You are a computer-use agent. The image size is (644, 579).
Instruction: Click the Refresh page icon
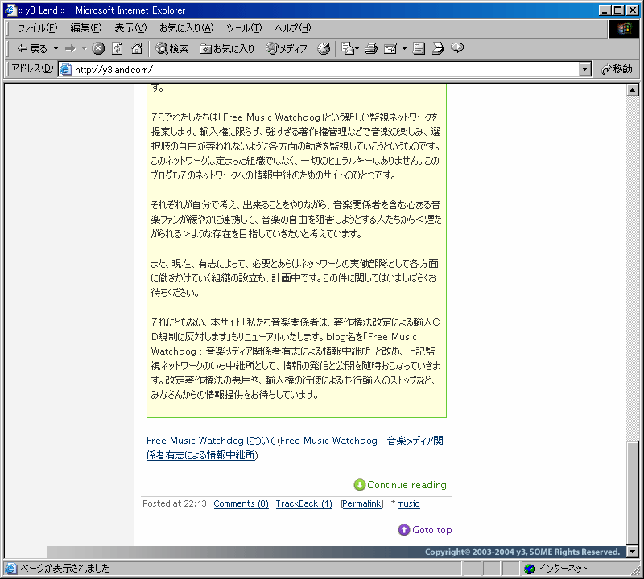pos(118,49)
